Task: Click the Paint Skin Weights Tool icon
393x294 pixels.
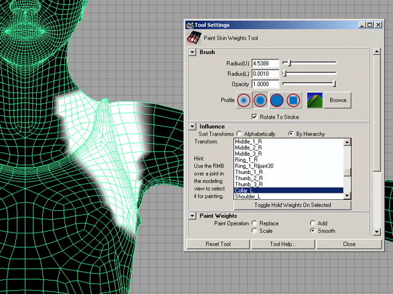Action: pyautogui.click(x=194, y=38)
